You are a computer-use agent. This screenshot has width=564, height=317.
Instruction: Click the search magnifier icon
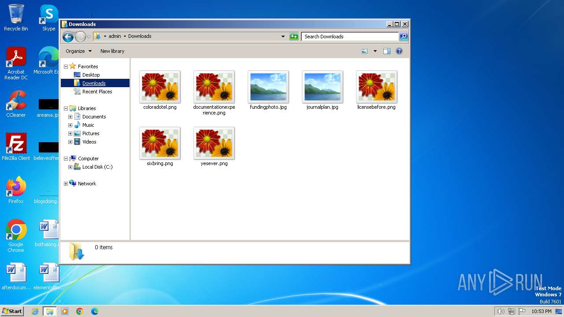coord(403,37)
